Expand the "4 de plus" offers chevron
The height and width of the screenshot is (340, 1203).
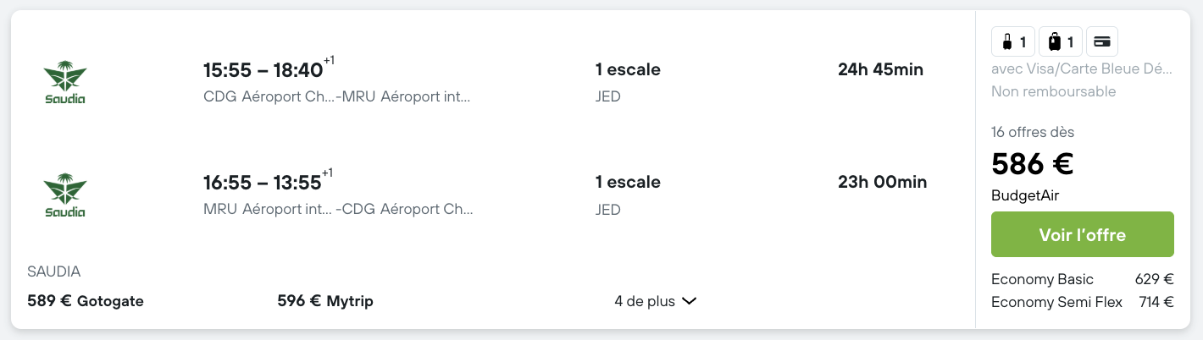point(689,301)
